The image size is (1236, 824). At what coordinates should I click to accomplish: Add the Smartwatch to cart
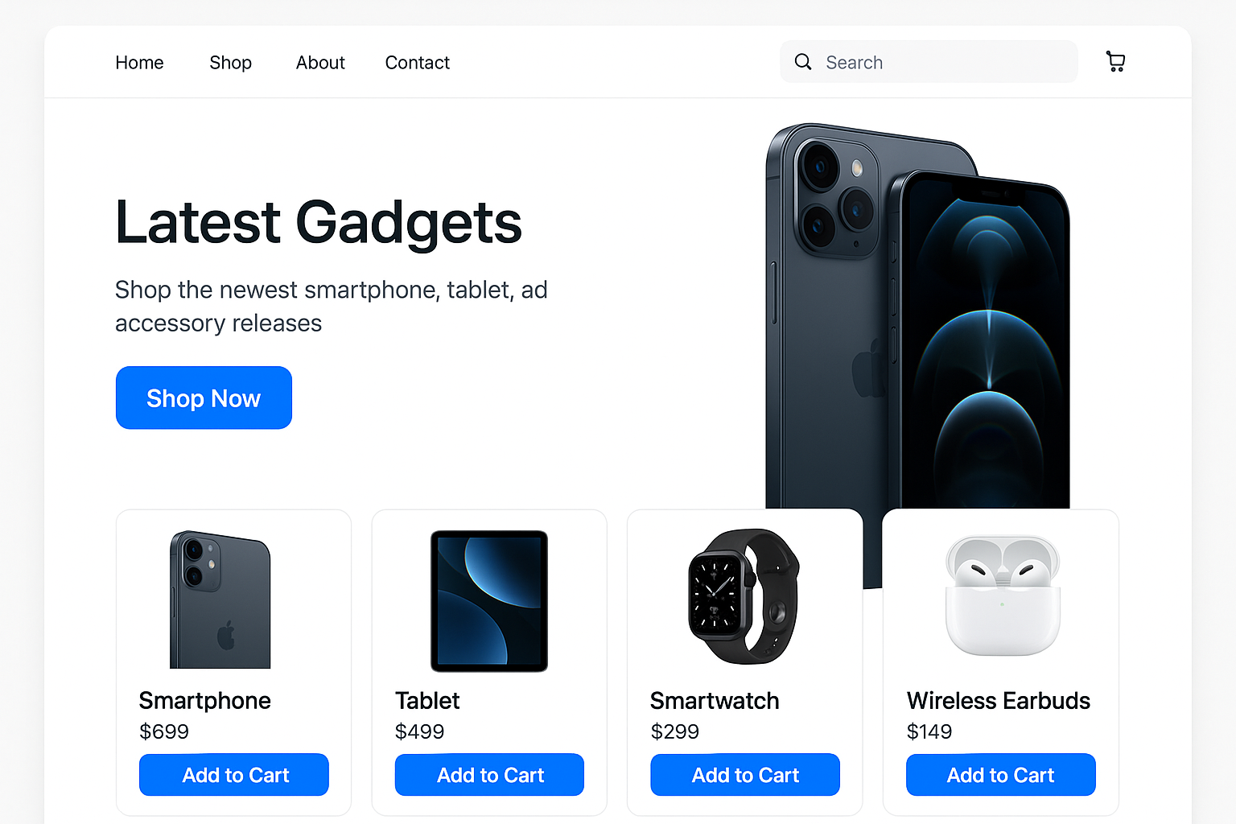745,775
